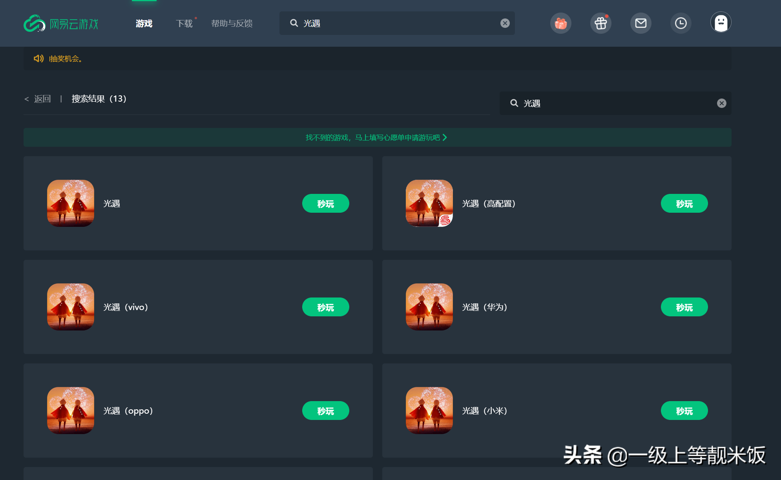The width and height of the screenshot is (781, 480).
Task: Focus the top search input field
Action: tap(396, 23)
